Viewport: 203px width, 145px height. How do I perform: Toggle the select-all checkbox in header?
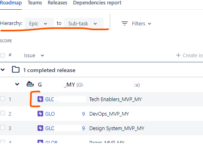(x=2, y=55)
